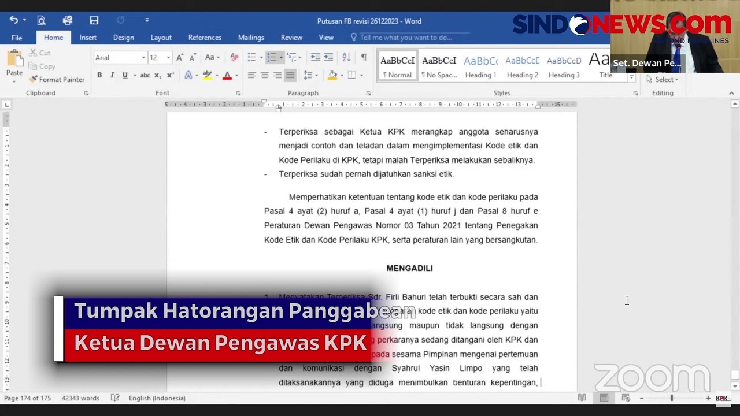Center the text
The height and width of the screenshot is (416, 740).
point(264,75)
